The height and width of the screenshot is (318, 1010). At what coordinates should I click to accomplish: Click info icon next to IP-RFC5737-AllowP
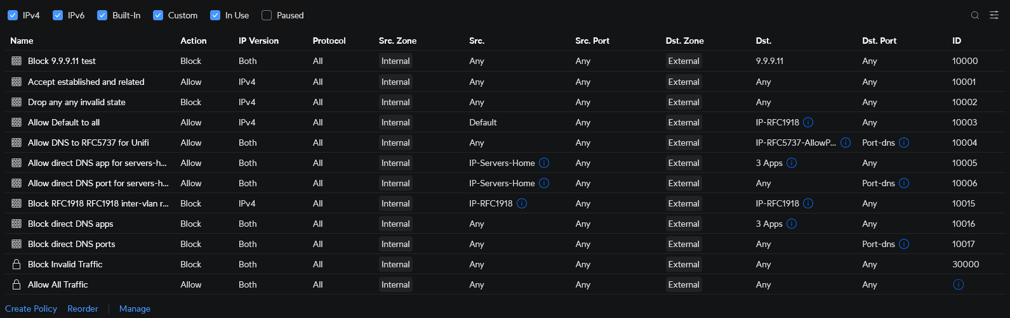[x=846, y=143]
